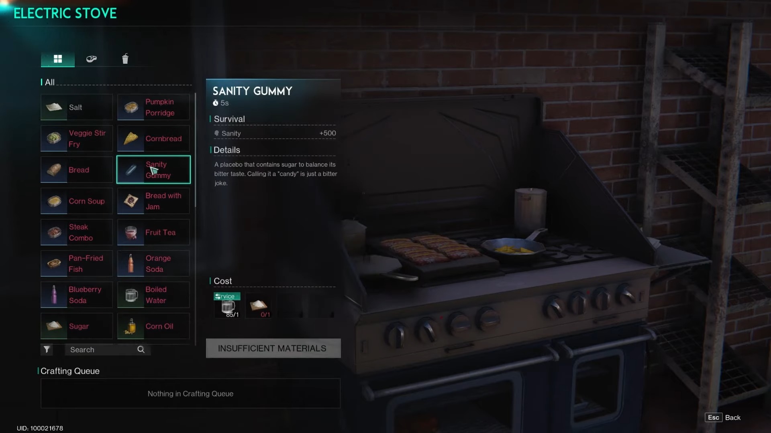Select the grid view icon
The height and width of the screenshot is (433, 771).
[57, 58]
